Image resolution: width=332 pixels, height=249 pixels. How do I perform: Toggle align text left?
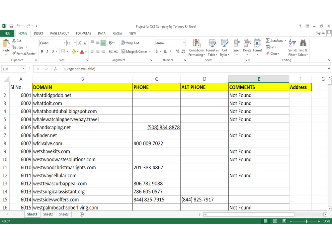[92, 51]
